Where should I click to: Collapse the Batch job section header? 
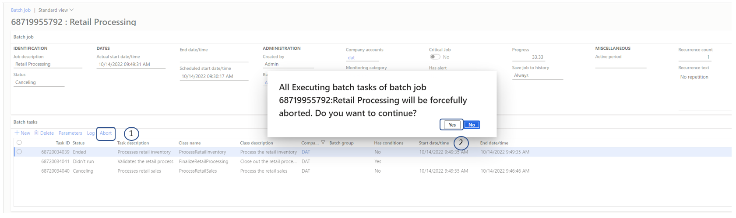[23, 37]
